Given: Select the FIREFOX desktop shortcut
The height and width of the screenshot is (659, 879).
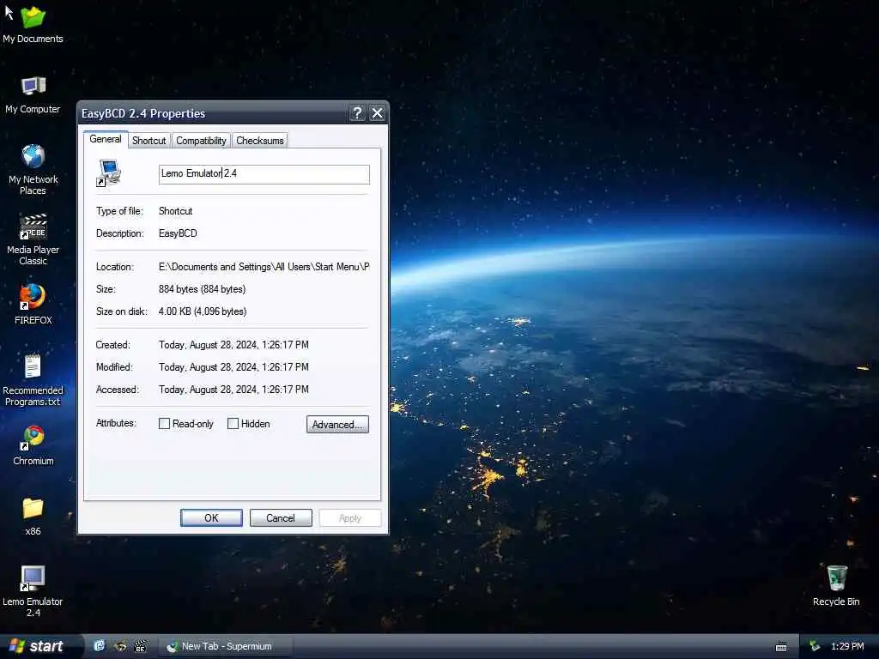Looking at the screenshot, I should 33,305.
